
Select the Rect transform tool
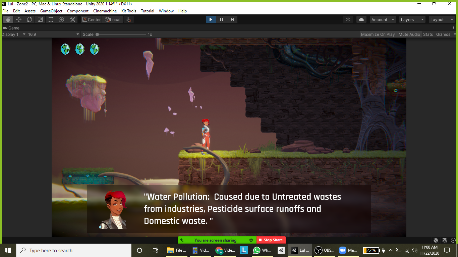(51, 19)
